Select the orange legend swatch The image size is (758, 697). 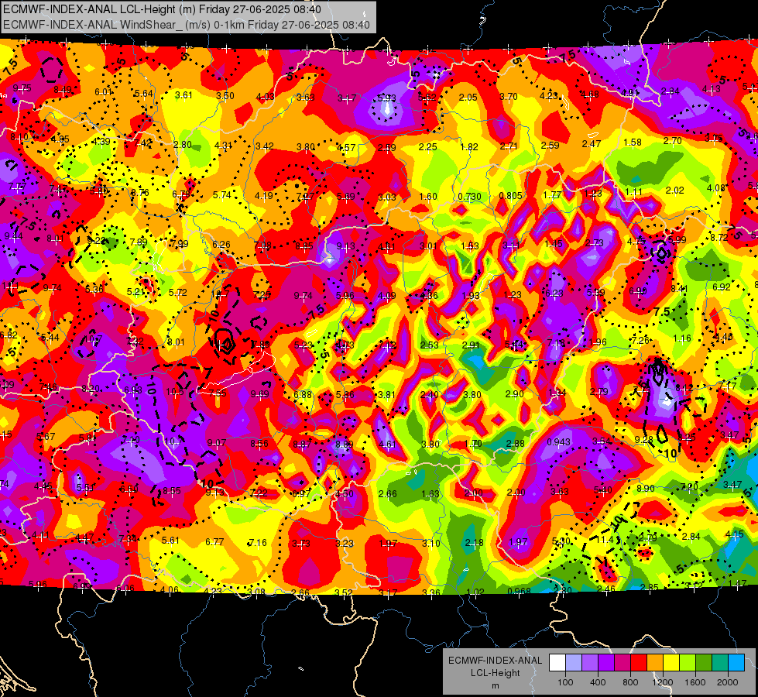coord(655,663)
